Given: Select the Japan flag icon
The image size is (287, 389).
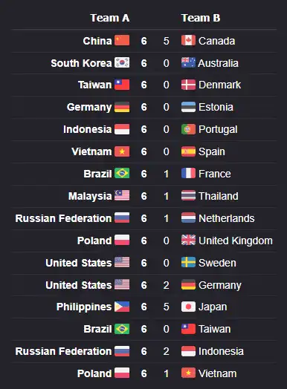Looking at the screenshot, I should tap(188, 307).
